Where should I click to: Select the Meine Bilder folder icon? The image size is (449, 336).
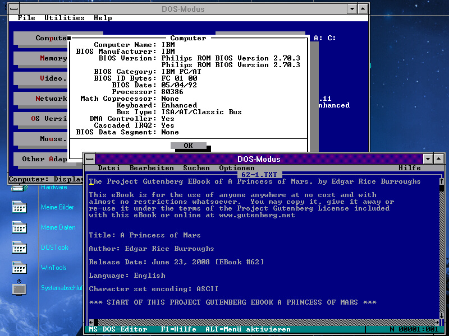tap(19, 208)
